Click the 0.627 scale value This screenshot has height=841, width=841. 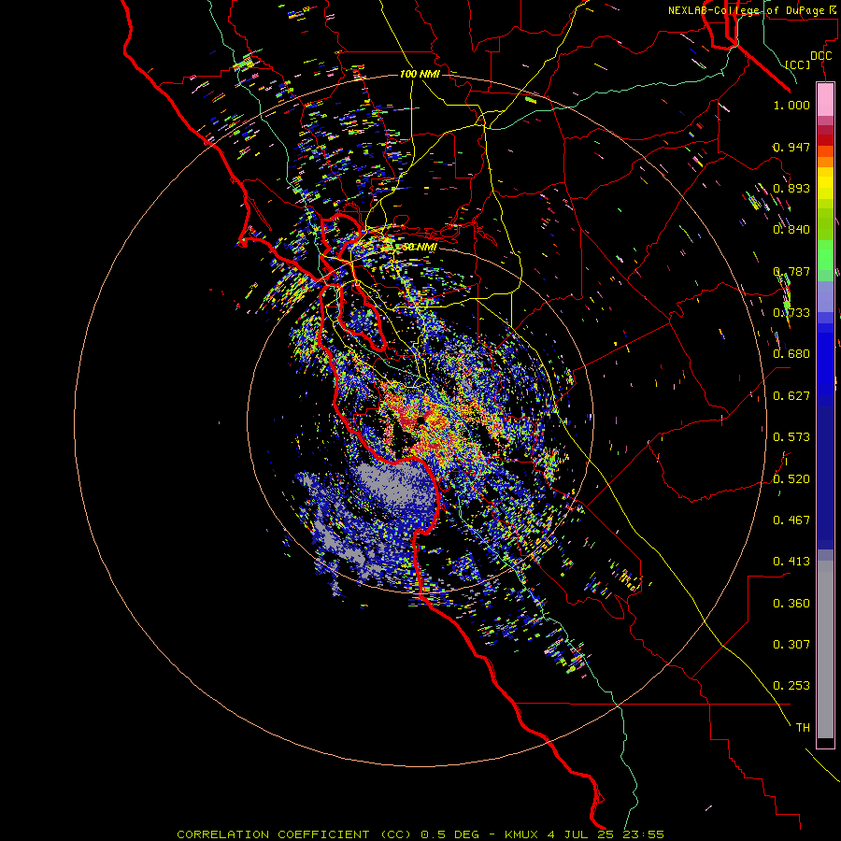[x=791, y=396]
